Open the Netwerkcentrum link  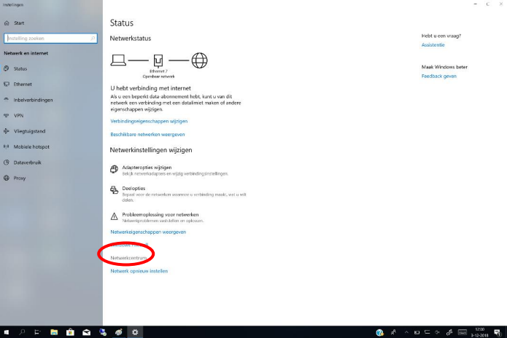coord(129,258)
